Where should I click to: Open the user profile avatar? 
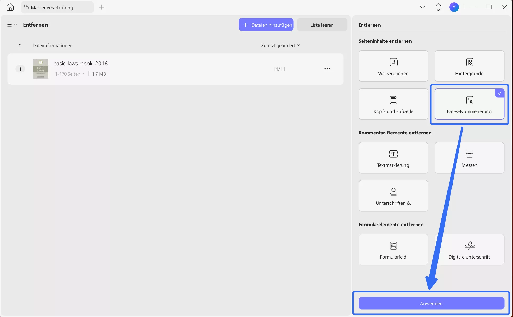point(454,7)
